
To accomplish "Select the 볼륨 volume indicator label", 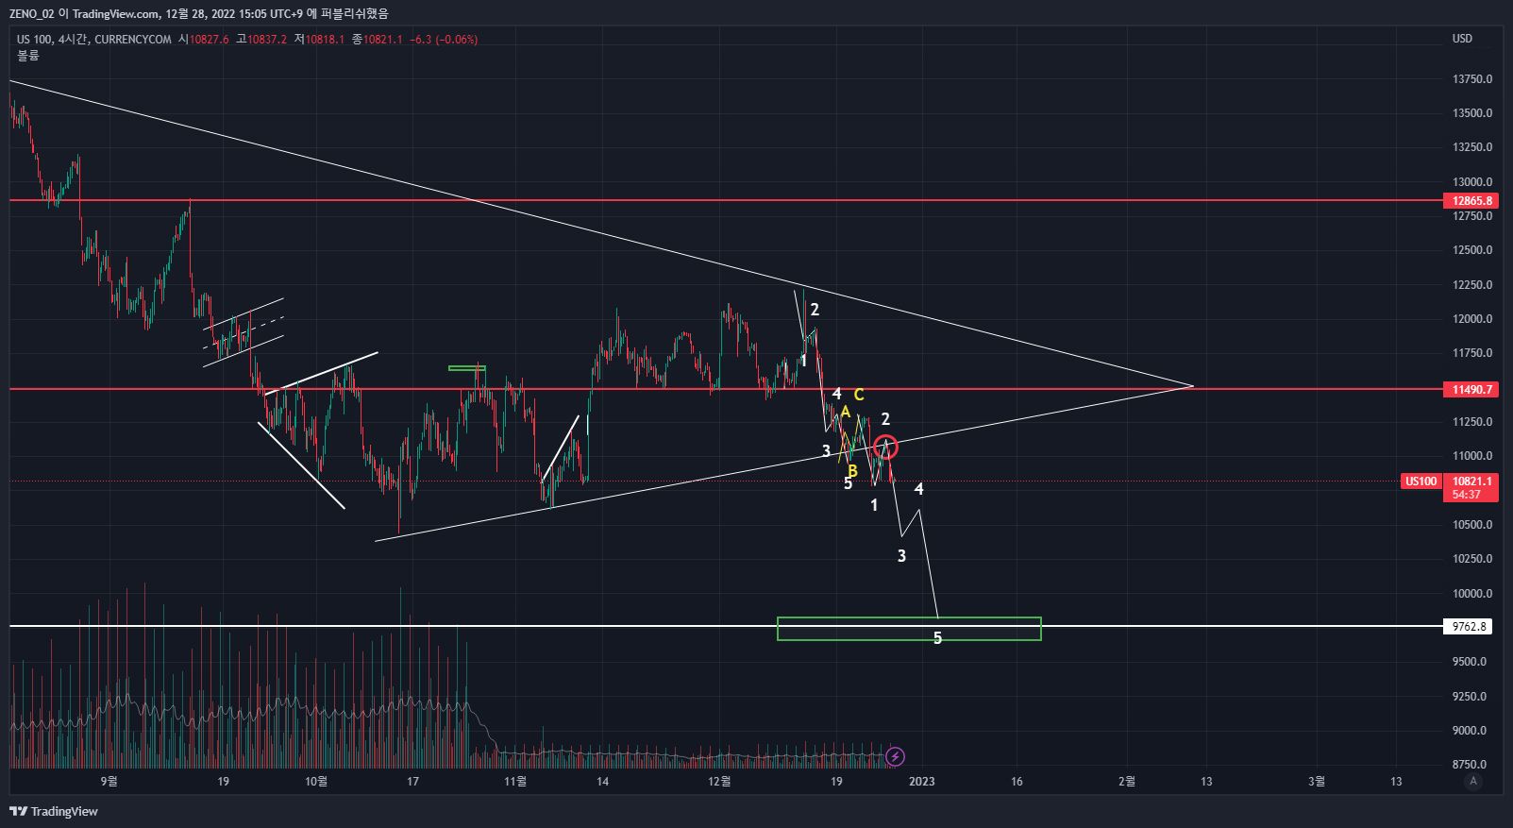I will click(28, 56).
